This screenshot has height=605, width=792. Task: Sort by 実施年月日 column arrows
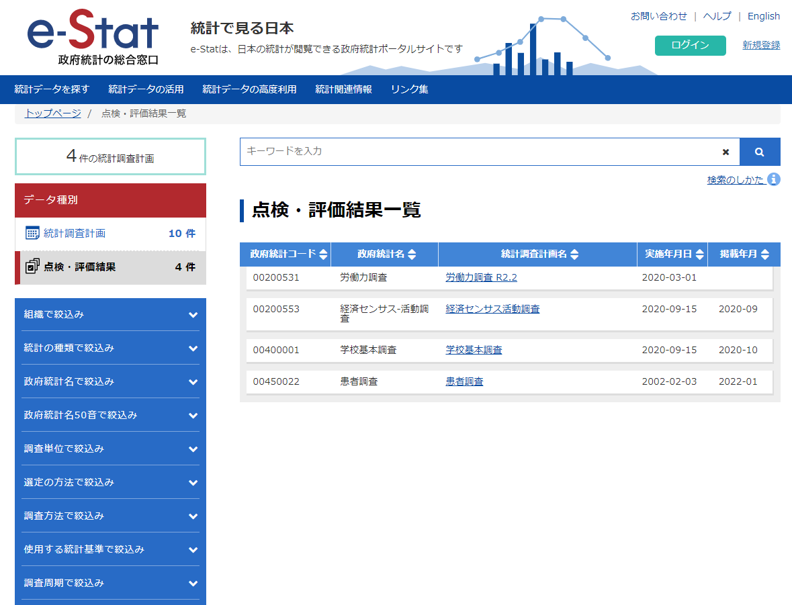pos(699,254)
